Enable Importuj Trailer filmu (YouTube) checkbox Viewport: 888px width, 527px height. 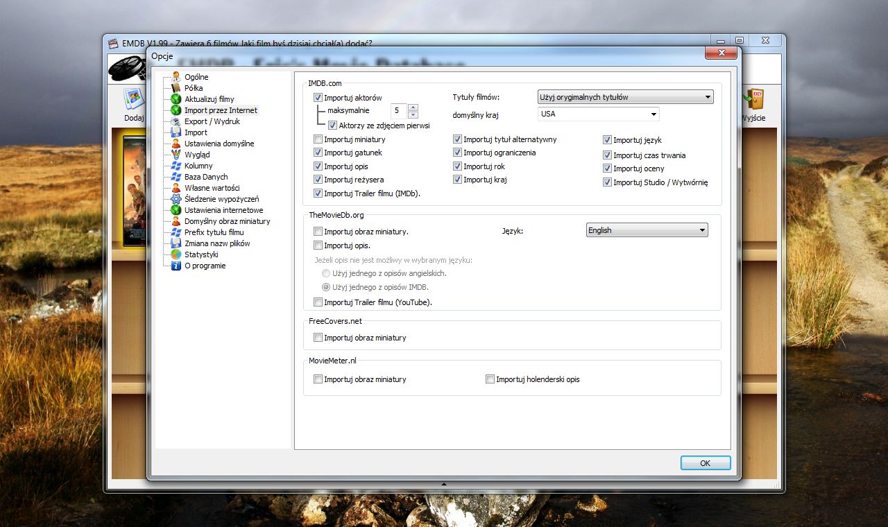[x=318, y=302]
